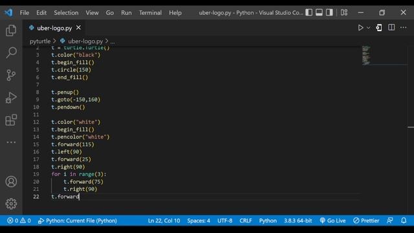Toggle the bottom panel layout button
414x233 pixels.
tap(319, 12)
